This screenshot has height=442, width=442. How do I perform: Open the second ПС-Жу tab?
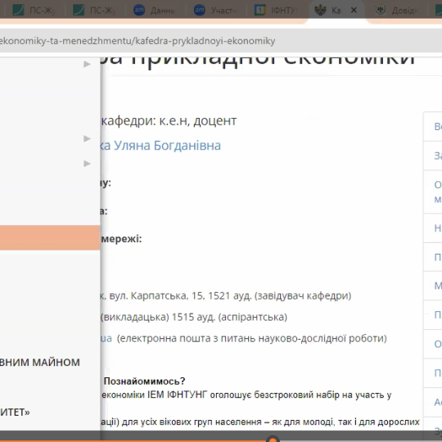[x=94, y=11]
